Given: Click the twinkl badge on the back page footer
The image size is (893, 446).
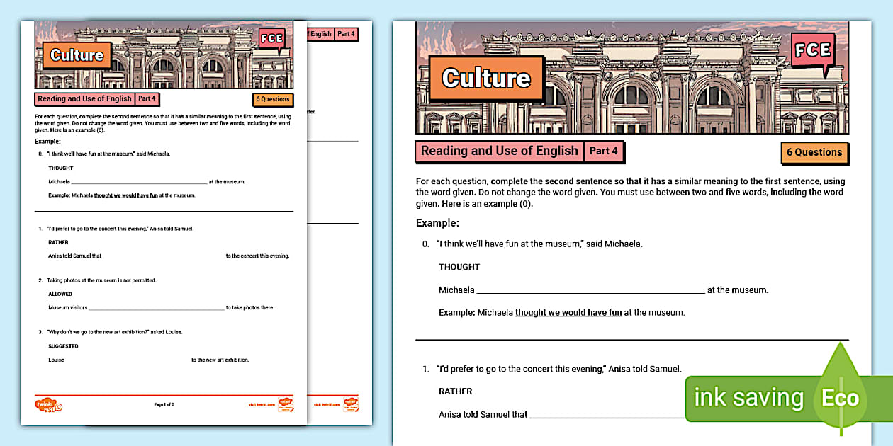Looking at the screenshot, I should 351,404.
